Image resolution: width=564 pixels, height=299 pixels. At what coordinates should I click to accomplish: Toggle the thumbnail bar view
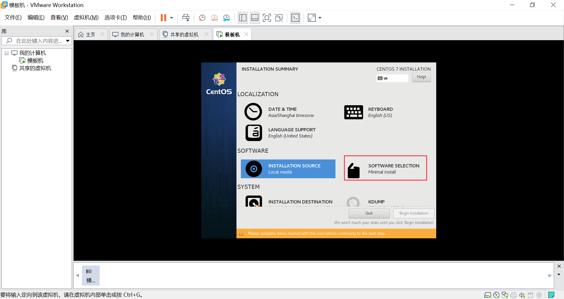pyautogui.click(x=255, y=18)
